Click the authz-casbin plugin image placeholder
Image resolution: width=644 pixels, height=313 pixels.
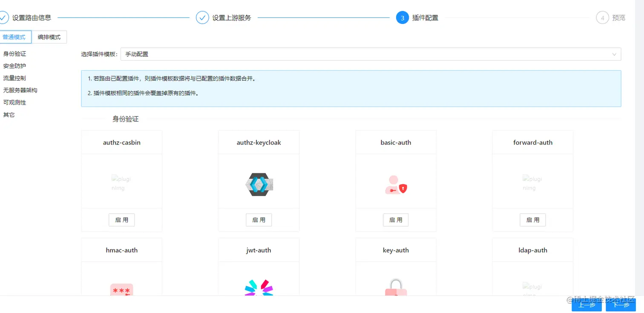(121, 183)
